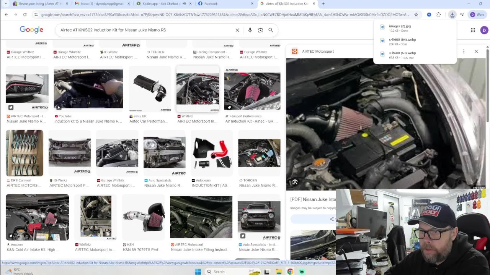The width and height of the screenshot is (490, 275).
Task: Open Autobeam INDUCTION KIT red pipe image
Action: (212, 153)
